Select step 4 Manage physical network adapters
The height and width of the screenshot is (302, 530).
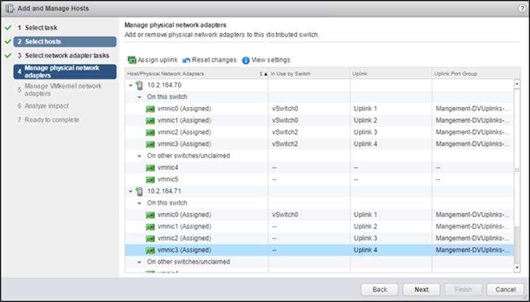(65, 72)
